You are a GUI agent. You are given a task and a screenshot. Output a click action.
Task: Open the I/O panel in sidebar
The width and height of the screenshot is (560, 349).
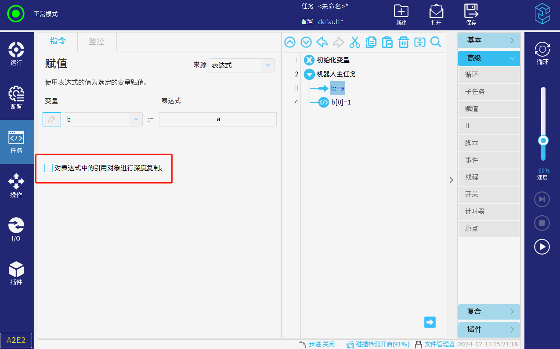[x=16, y=229]
